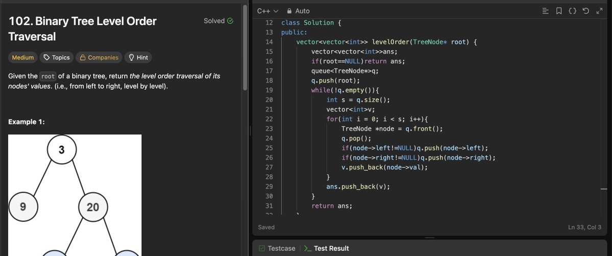The height and width of the screenshot is (256, 612).
Task: Click on 'while(!q.empty()){' line
Action: click(345, 90)
